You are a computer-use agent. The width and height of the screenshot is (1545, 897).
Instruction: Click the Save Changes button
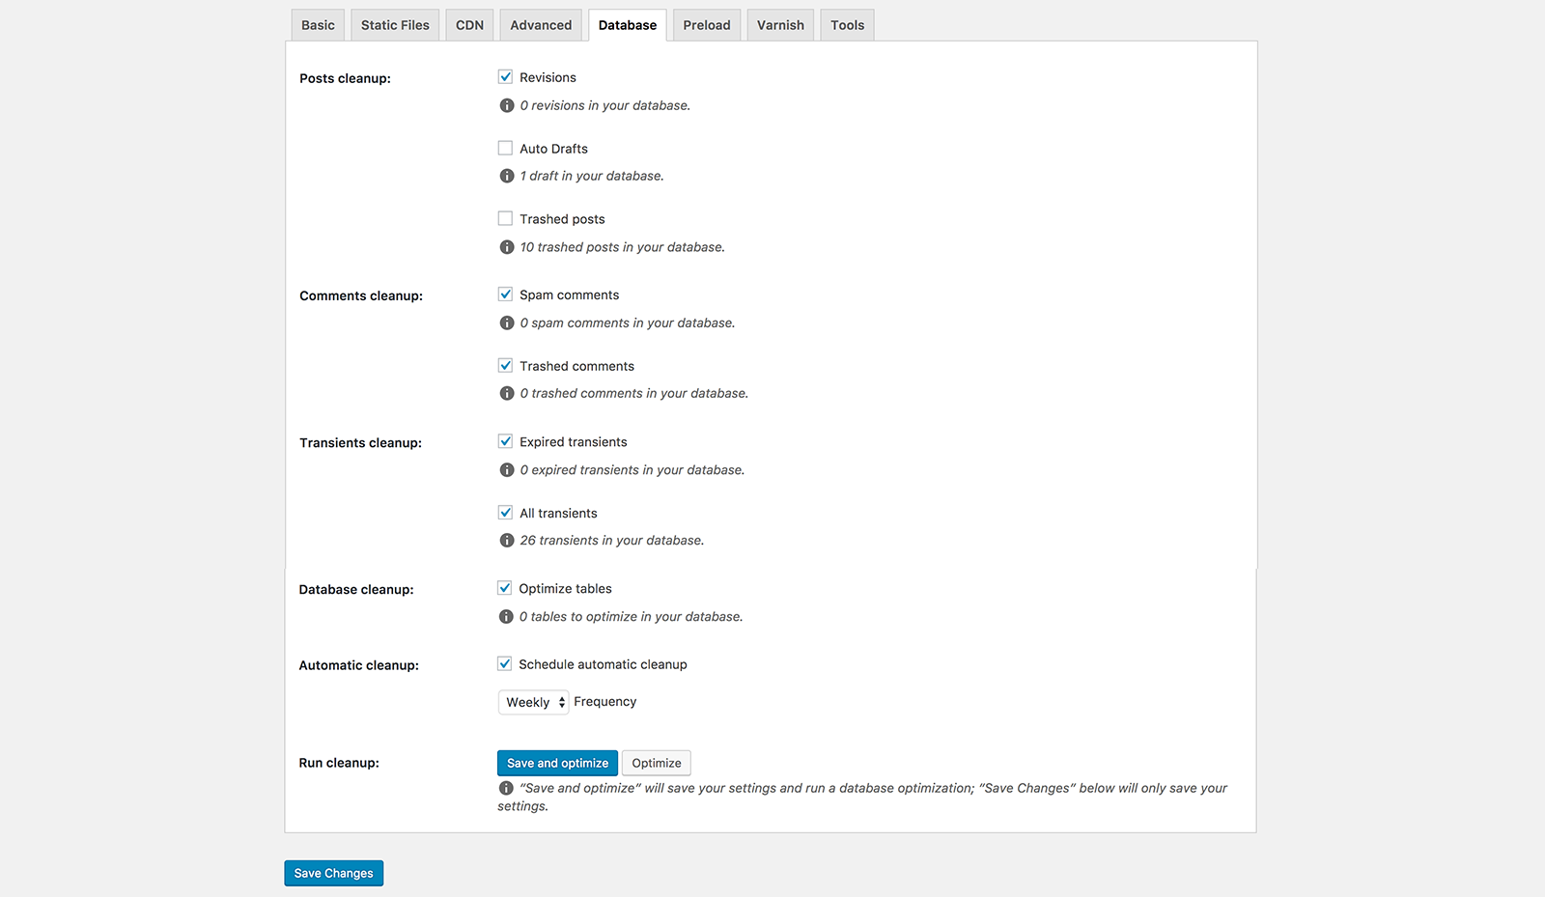point(333,873)
